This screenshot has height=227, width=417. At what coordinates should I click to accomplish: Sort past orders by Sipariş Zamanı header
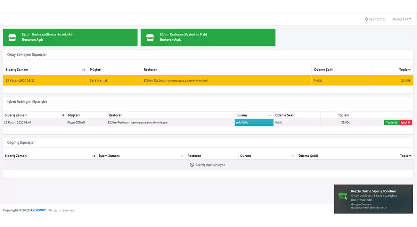coord(16,156)
